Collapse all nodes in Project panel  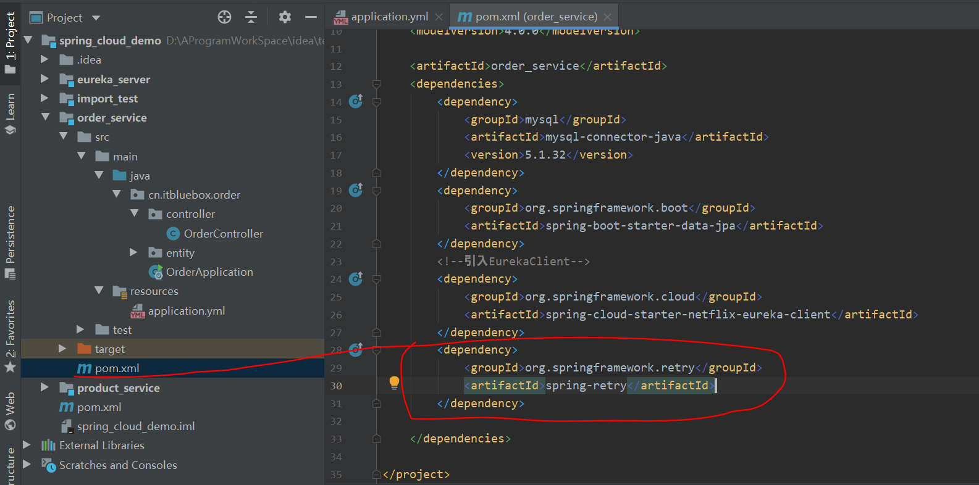pyautogui.click(x=251, y=17)
